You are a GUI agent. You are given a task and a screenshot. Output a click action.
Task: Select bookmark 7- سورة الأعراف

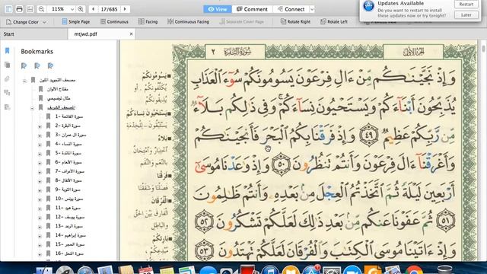click(69, 171)
